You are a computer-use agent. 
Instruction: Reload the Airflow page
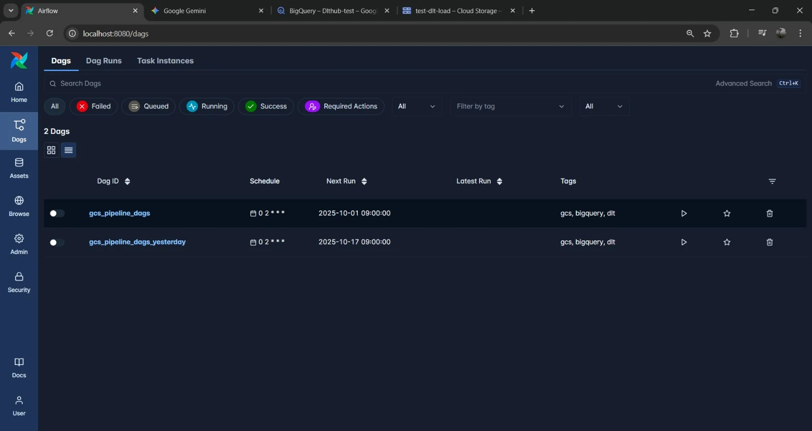click(50, 33)
